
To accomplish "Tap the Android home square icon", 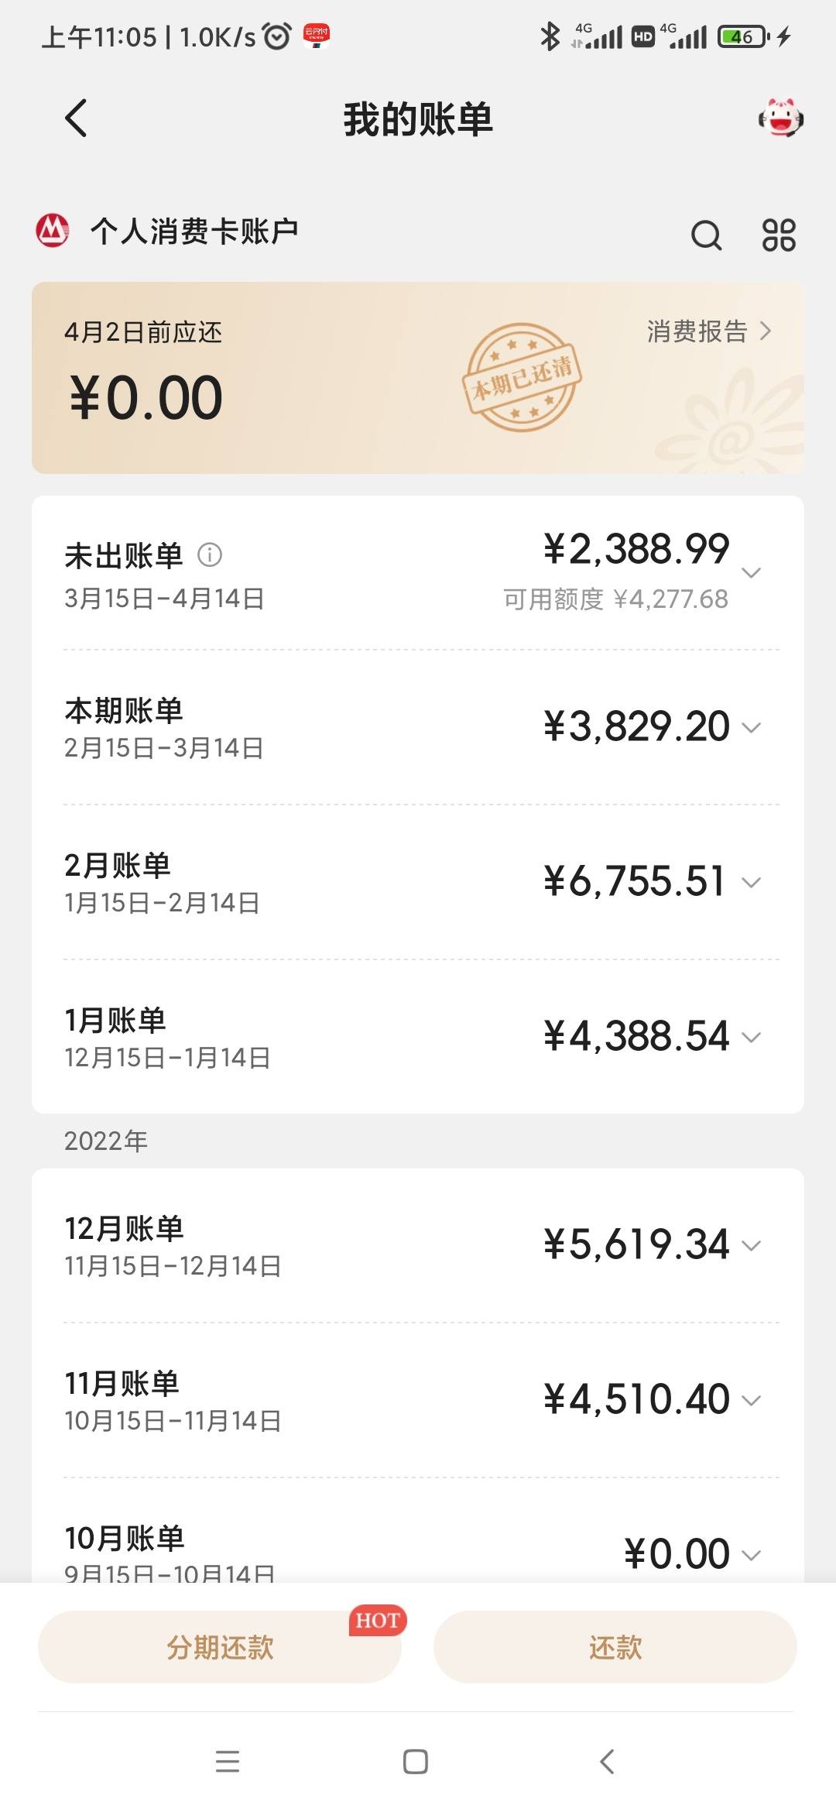I will 416,1761.
